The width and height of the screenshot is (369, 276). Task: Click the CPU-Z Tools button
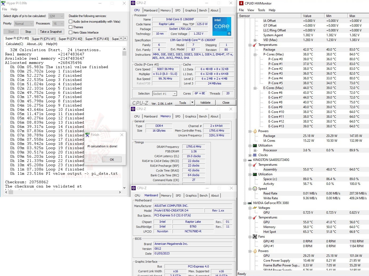click(183, 103)
